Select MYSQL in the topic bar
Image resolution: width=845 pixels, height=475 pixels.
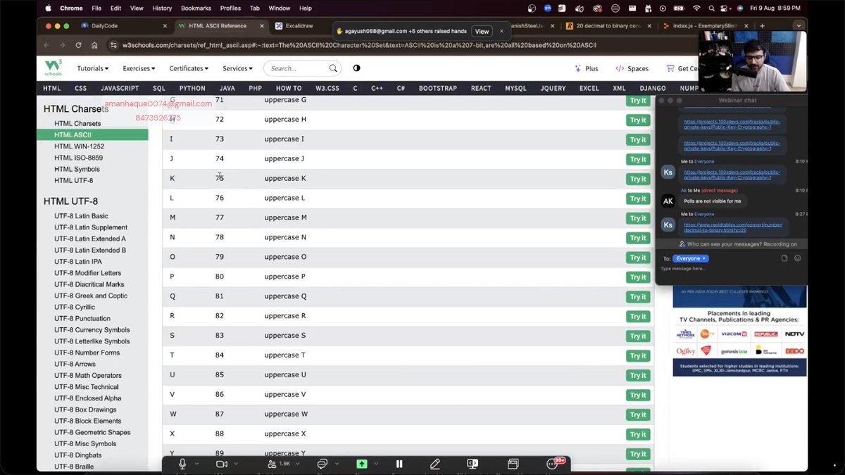(x=515, y=89)
